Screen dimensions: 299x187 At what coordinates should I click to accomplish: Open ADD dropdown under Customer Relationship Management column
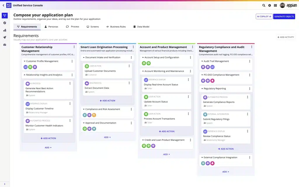48,148
